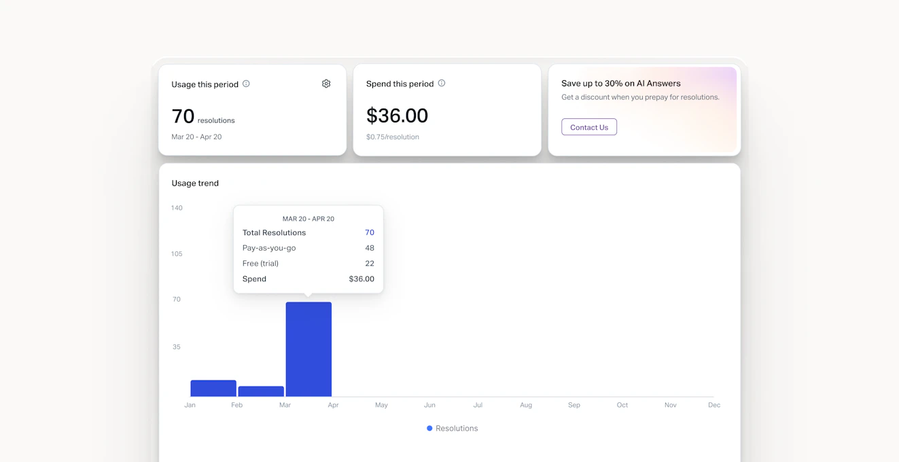The image size is (899, 462).
Task: Click the $0.75/resolution text
Action: (393, 137)
